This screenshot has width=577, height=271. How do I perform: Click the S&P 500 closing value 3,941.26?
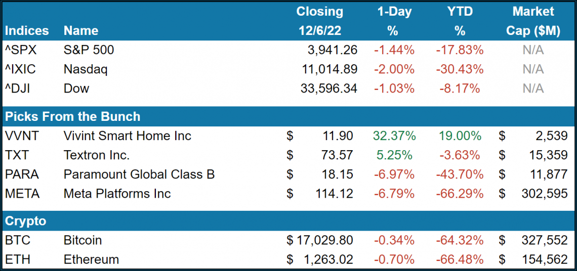click(332, 50)
